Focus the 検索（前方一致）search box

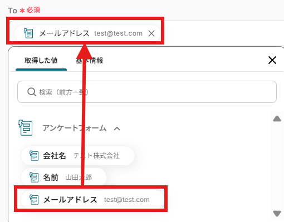(147, 92)
